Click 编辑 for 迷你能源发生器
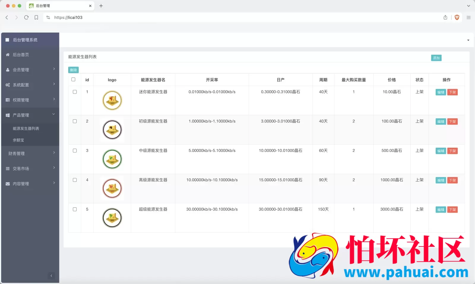Screen dimensions: 475x284 (441, 92)
